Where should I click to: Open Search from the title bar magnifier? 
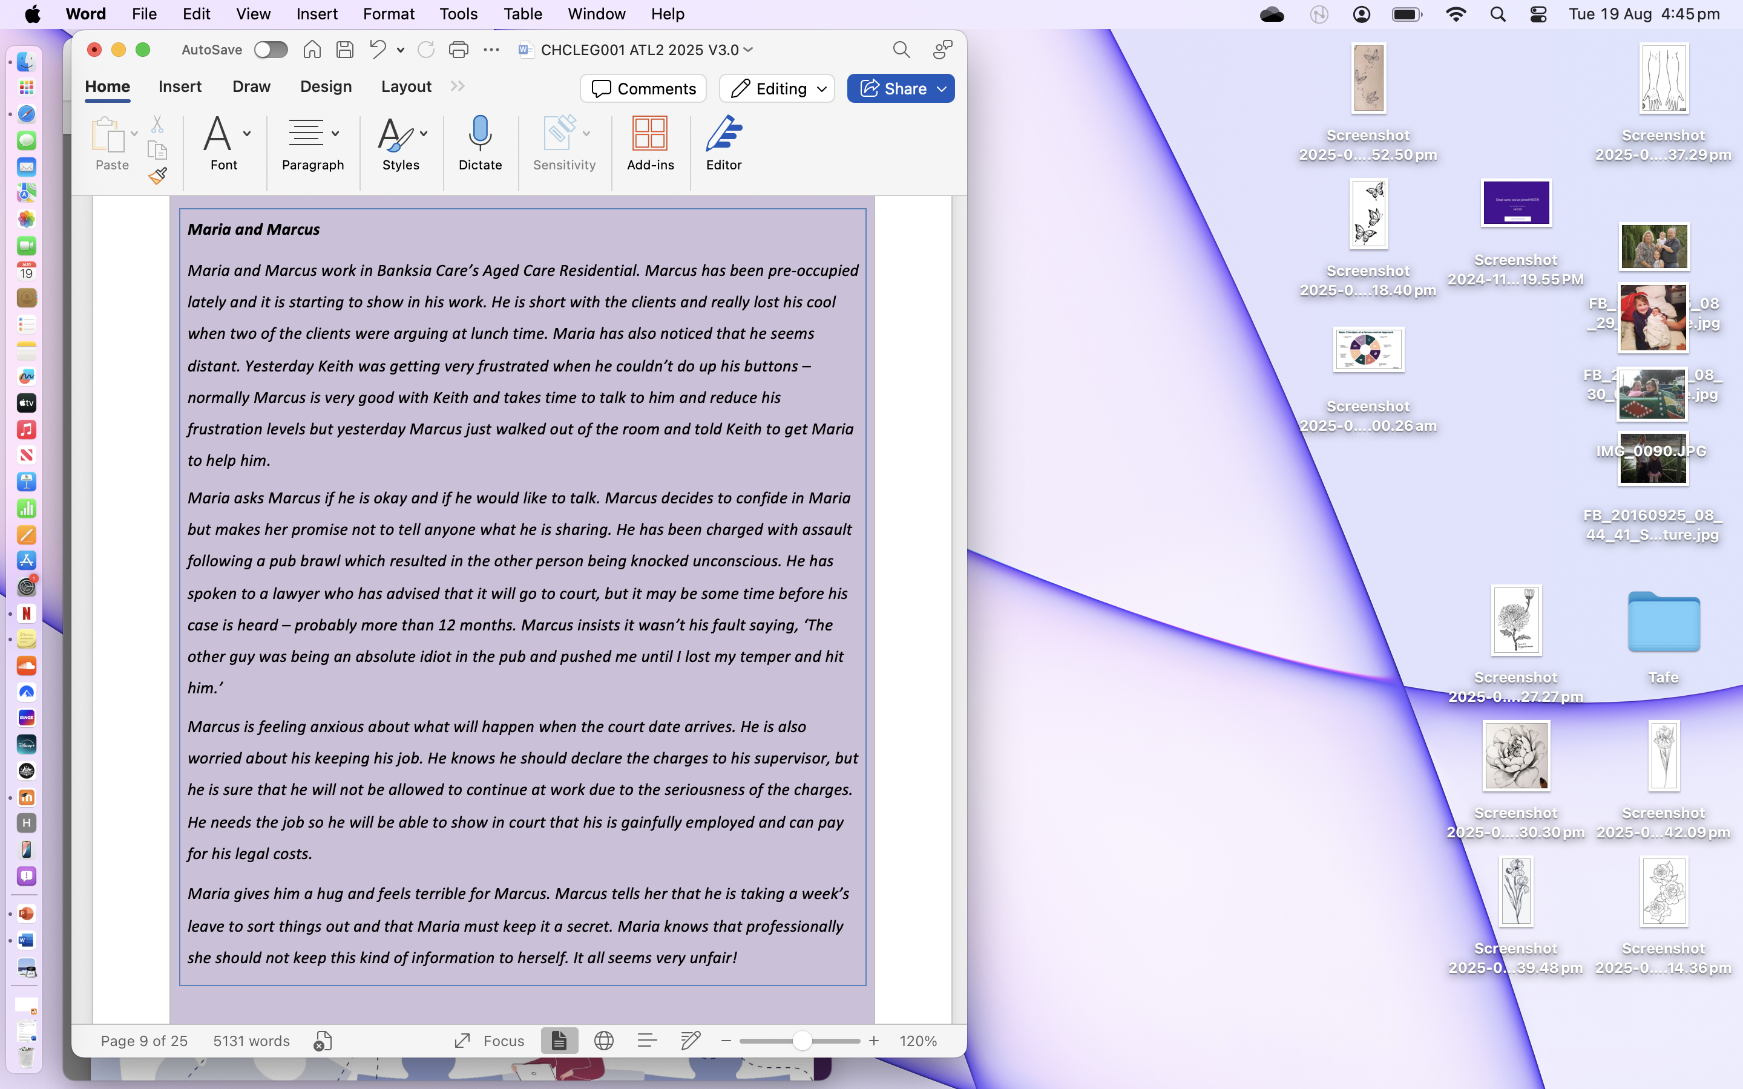pyautogui.click(x=901, y=50)
